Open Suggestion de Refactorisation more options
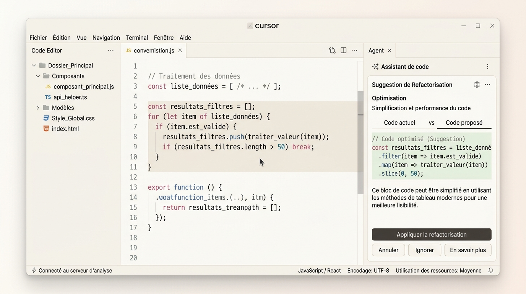Image resolution: width=526 pixels, height=294 pixels. 487,85
